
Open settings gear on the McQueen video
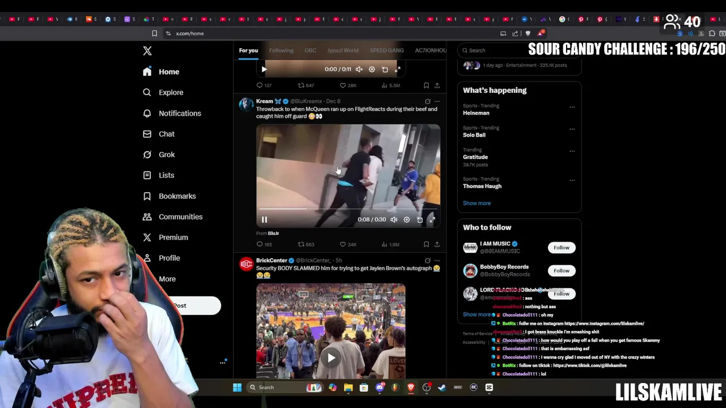tap(407, 219)
